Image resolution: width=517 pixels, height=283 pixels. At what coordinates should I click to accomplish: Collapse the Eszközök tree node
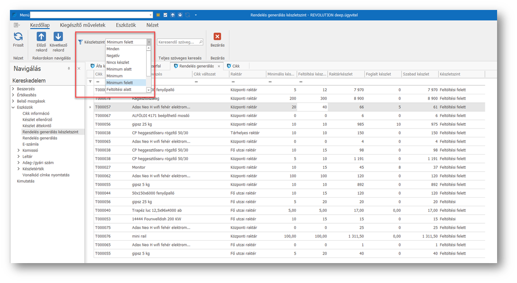pos(13,107)
